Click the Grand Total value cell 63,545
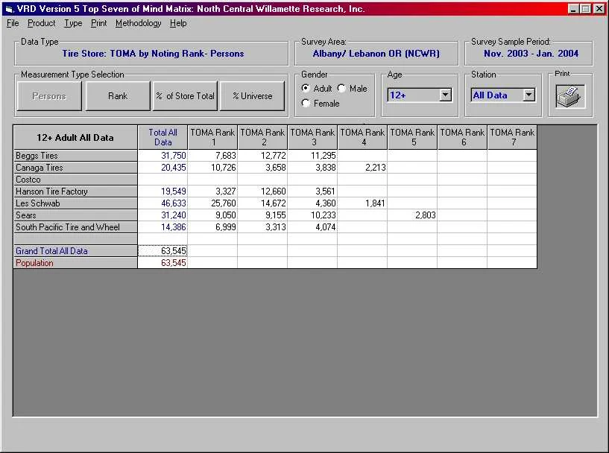This screenshot has height=453, width=609. point(162,251)
